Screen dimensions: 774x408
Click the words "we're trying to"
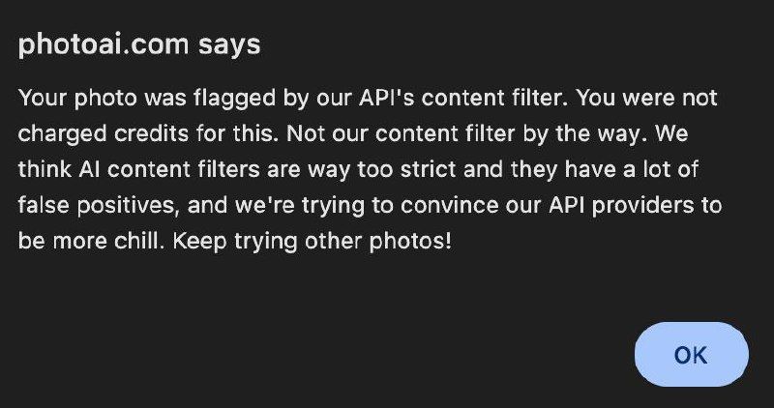tap(313, 205)
